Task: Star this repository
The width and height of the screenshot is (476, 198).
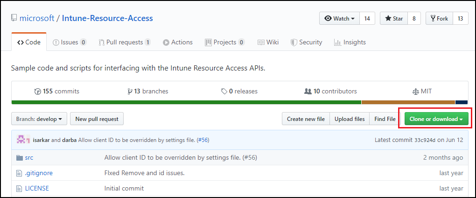Action: tap(393, 19)
